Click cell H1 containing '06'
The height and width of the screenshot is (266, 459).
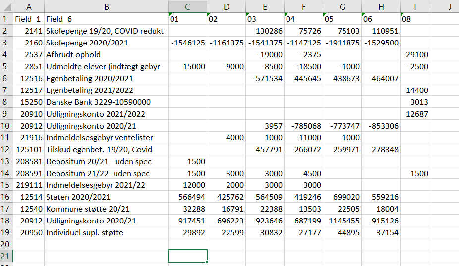(381, 19)
